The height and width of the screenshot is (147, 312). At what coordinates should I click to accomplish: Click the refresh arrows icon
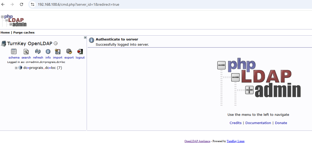coord(38,51)
